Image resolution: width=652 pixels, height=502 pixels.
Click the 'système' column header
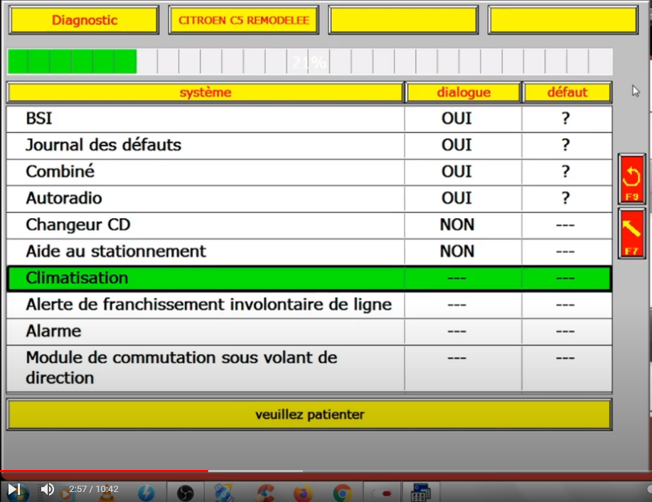click(x=205, y=92)
